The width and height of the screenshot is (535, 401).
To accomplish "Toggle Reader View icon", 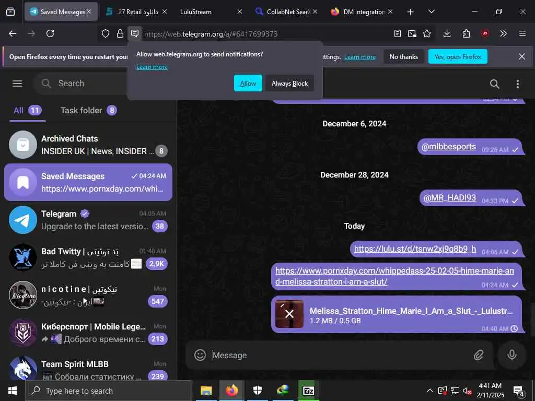I will point(397,33).
